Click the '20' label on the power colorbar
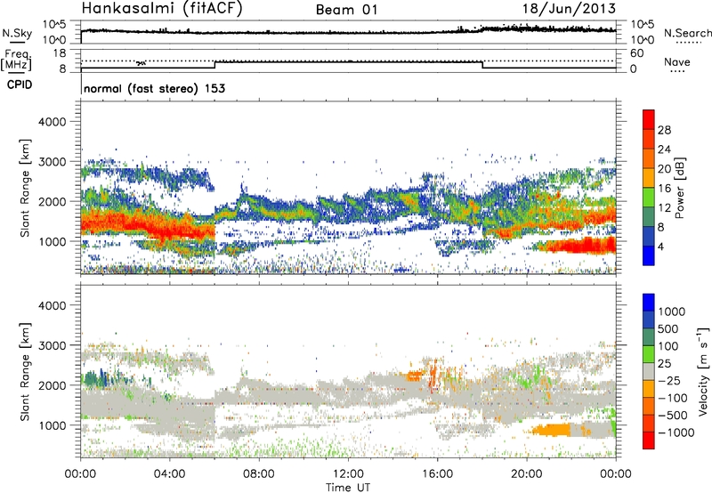The width and height of the screenshot is (712, 493). [x=664, y=169]
